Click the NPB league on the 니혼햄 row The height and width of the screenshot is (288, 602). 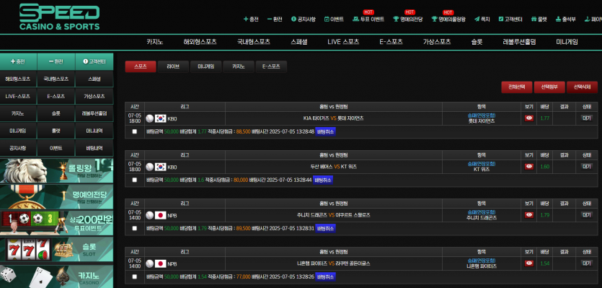172,263
